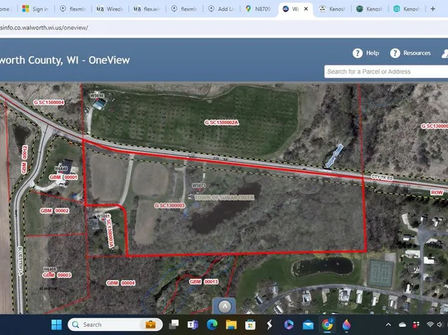Click the vertical GBM 0012 parcel label

point(24,159)
